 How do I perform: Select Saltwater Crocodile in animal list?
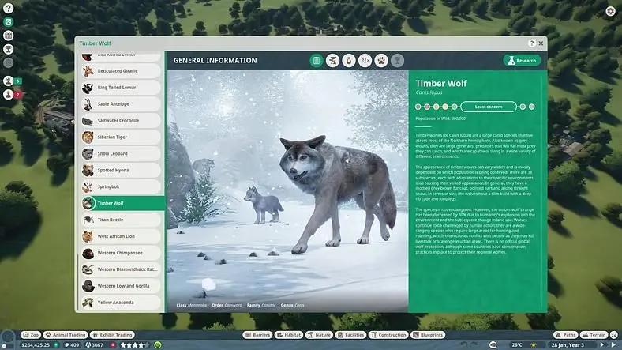coord(121,121)
